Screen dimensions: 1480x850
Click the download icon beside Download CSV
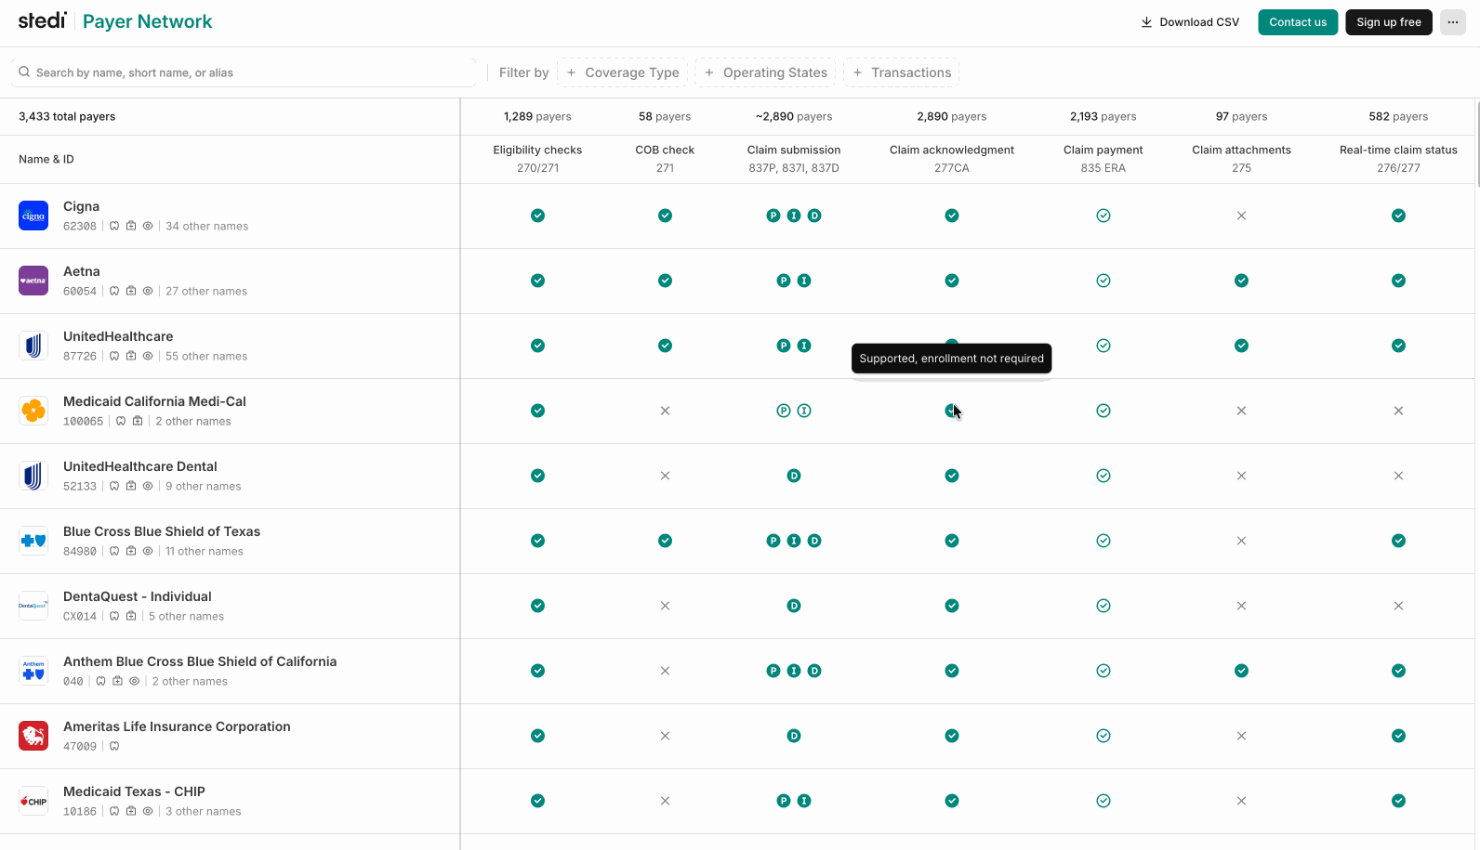(x=1146, y=22)
